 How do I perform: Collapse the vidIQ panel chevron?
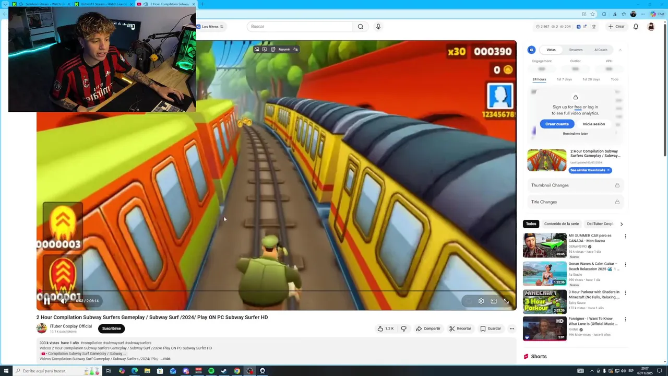(620, 50)
